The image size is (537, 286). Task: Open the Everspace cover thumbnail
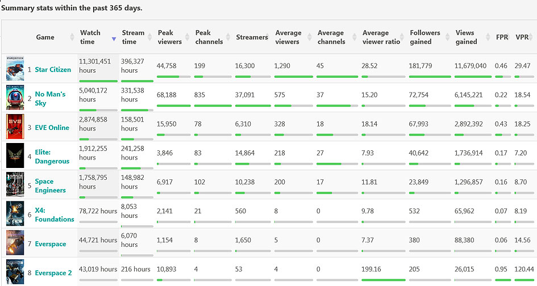15,243
